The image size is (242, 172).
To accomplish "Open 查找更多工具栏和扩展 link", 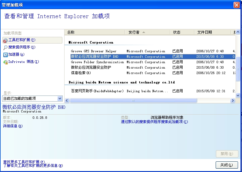I will (25, 162).
